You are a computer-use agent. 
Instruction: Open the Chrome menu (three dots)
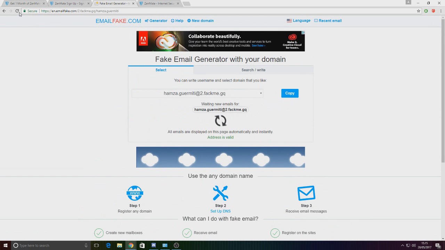[x=440, y=11]
